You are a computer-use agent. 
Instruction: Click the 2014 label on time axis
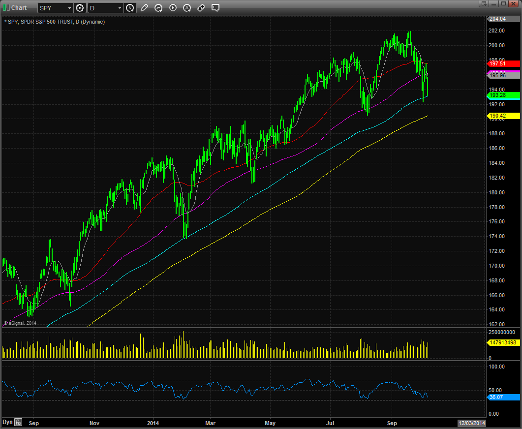click(153, 423)
